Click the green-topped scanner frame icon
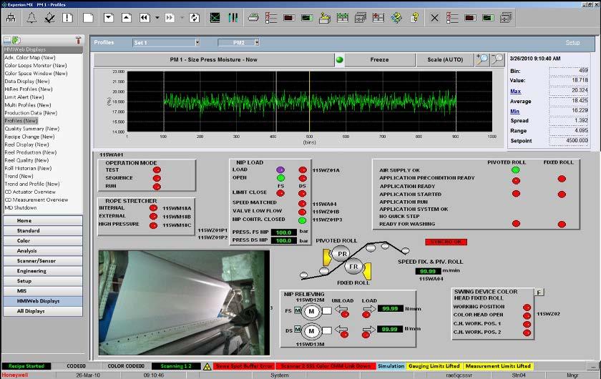 [342, 18]
